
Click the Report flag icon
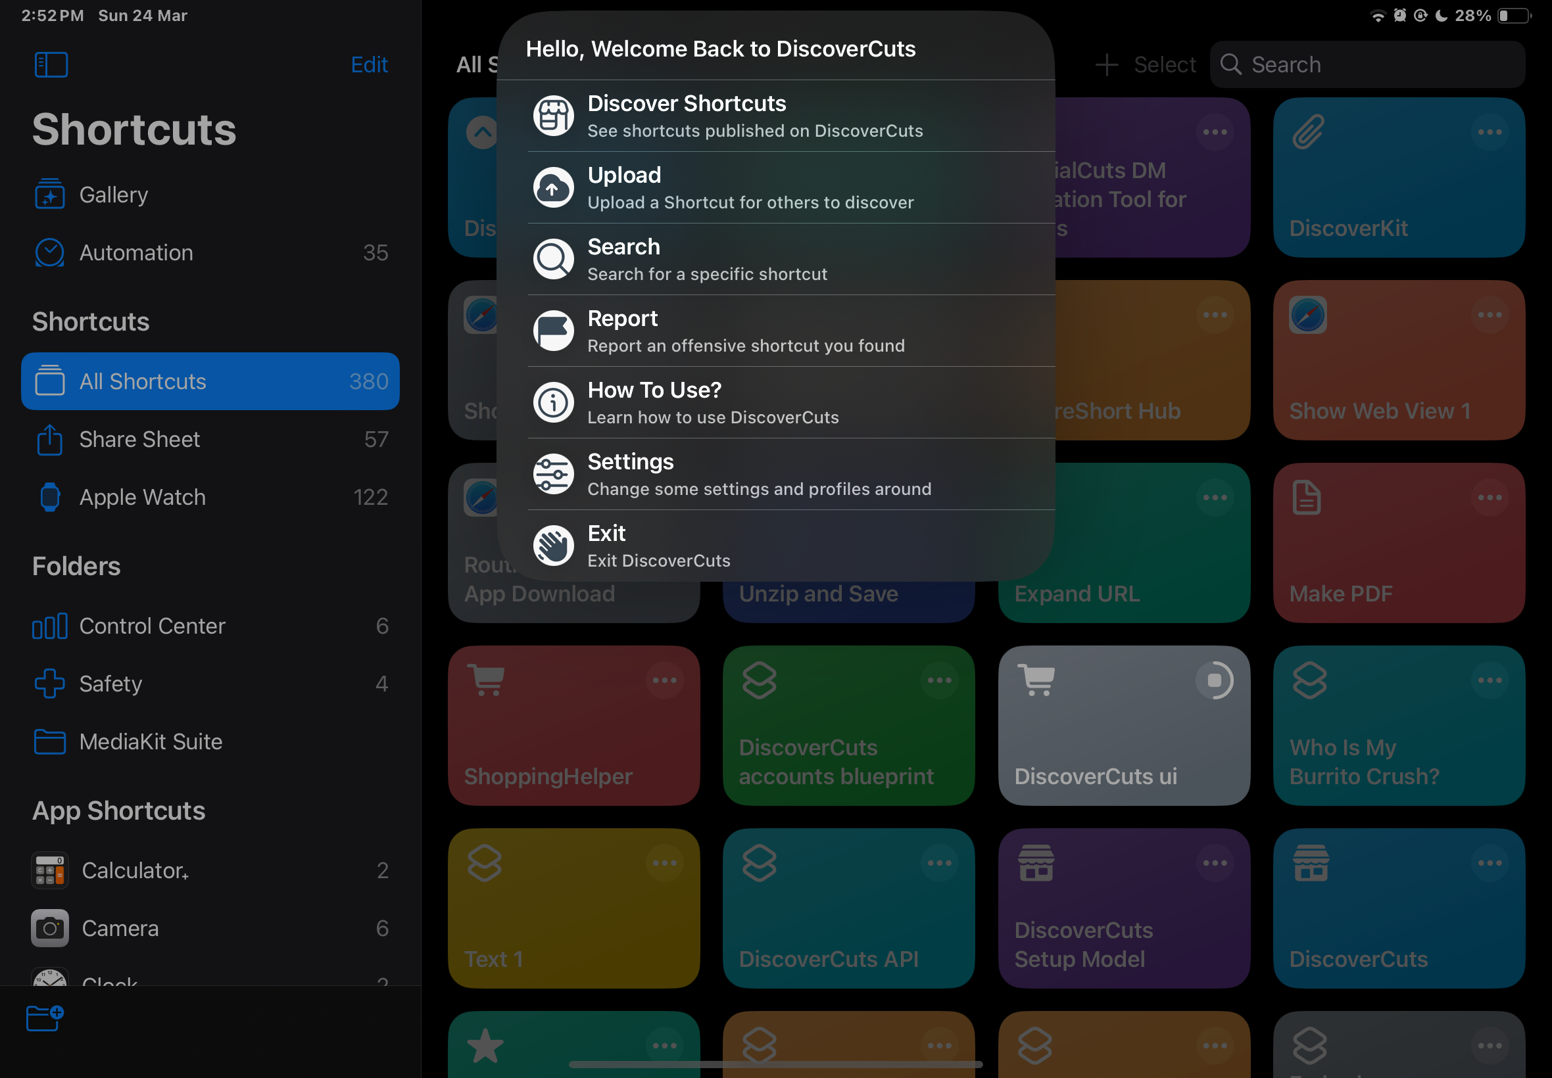tap(553, 330)
